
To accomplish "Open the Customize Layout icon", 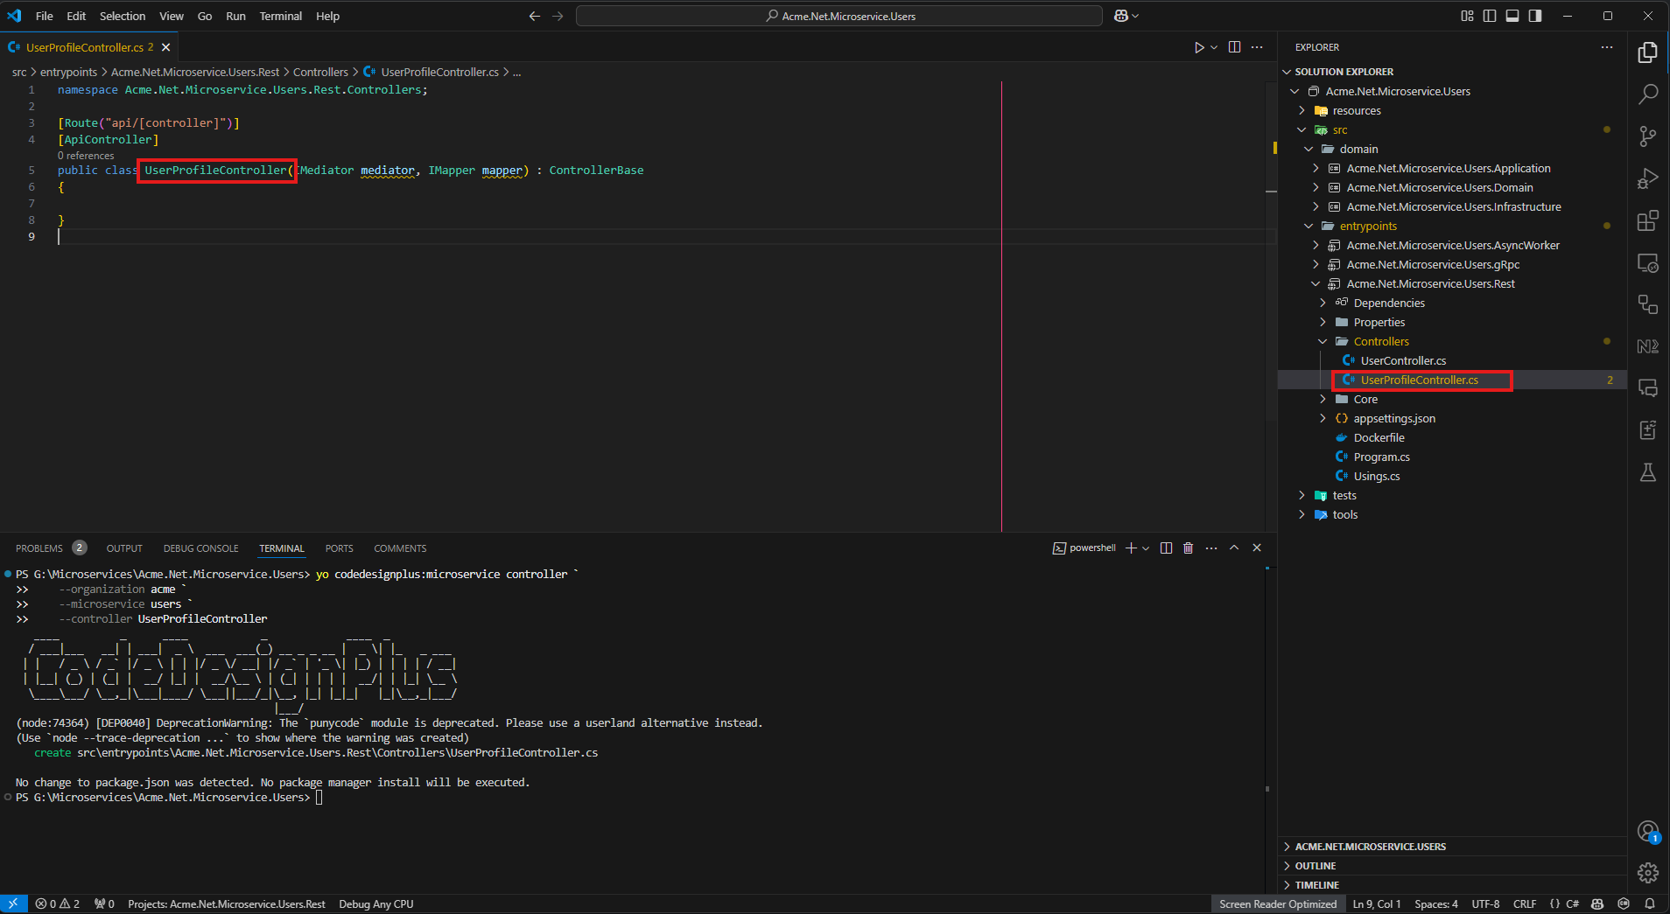I will [1467, 16].
